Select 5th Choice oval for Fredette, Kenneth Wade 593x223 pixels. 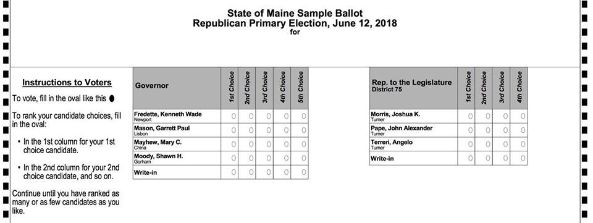304,116
